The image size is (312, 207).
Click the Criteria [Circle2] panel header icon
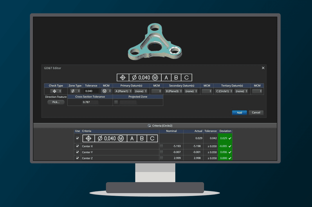149,125
